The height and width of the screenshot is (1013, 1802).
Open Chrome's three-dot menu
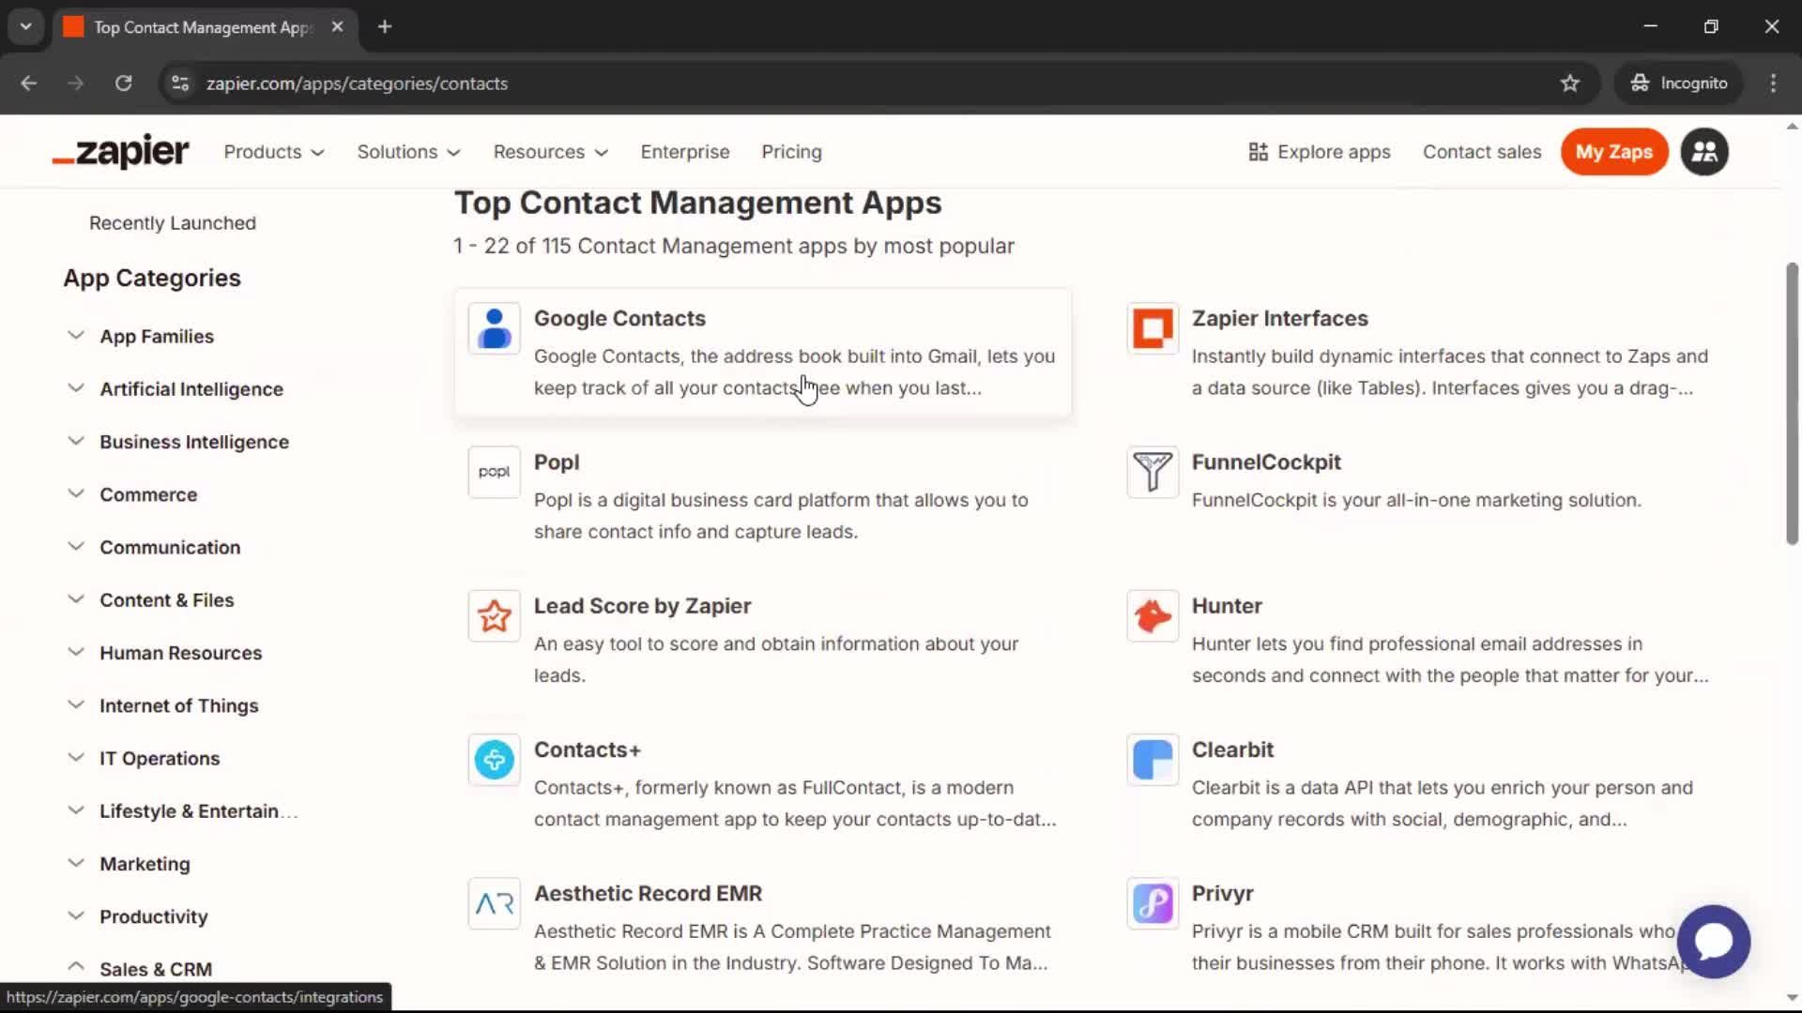click(1773, 83)
